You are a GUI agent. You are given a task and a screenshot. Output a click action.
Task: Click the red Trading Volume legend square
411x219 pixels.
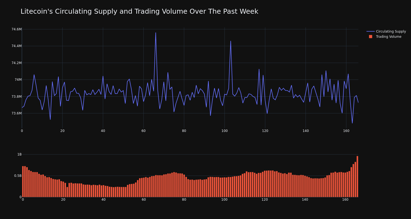click(x=370, y=37)
